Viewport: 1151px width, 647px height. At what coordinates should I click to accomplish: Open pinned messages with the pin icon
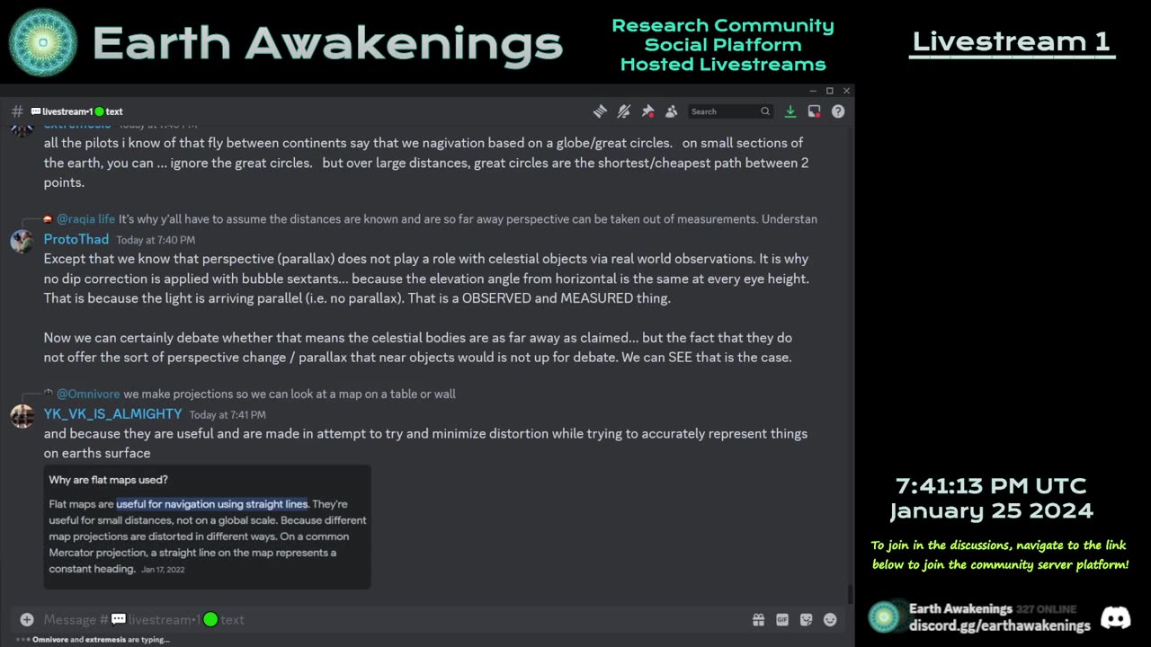click(x=647, y=111)
